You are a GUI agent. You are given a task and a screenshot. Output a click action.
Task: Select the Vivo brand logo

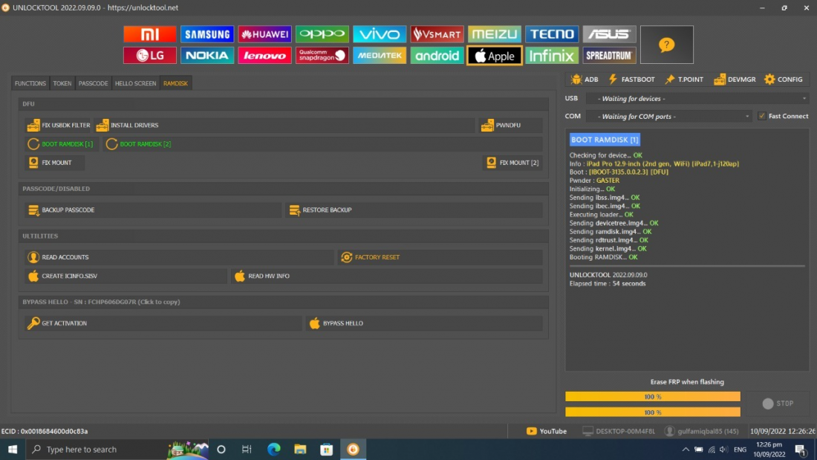click(x=380, y=34)
